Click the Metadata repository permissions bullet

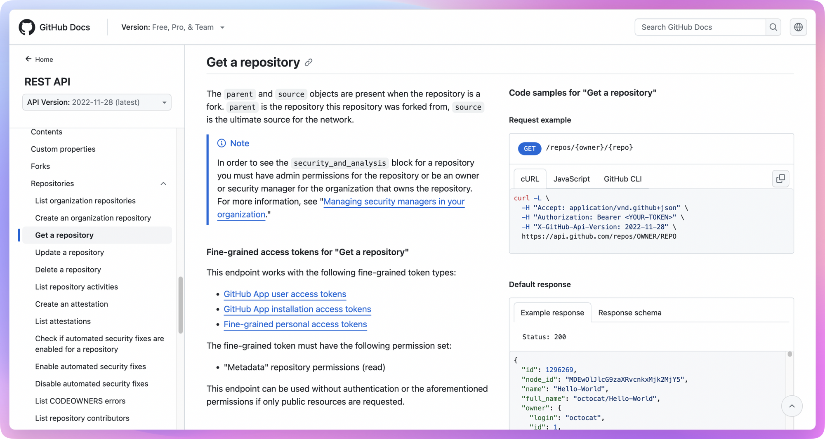304,367
